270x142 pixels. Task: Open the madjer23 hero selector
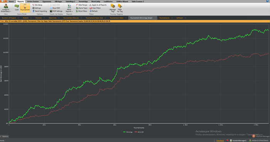pos(6,8)
